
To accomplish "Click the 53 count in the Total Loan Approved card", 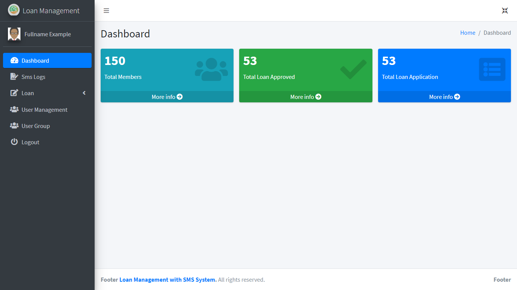I will [250, 61].
